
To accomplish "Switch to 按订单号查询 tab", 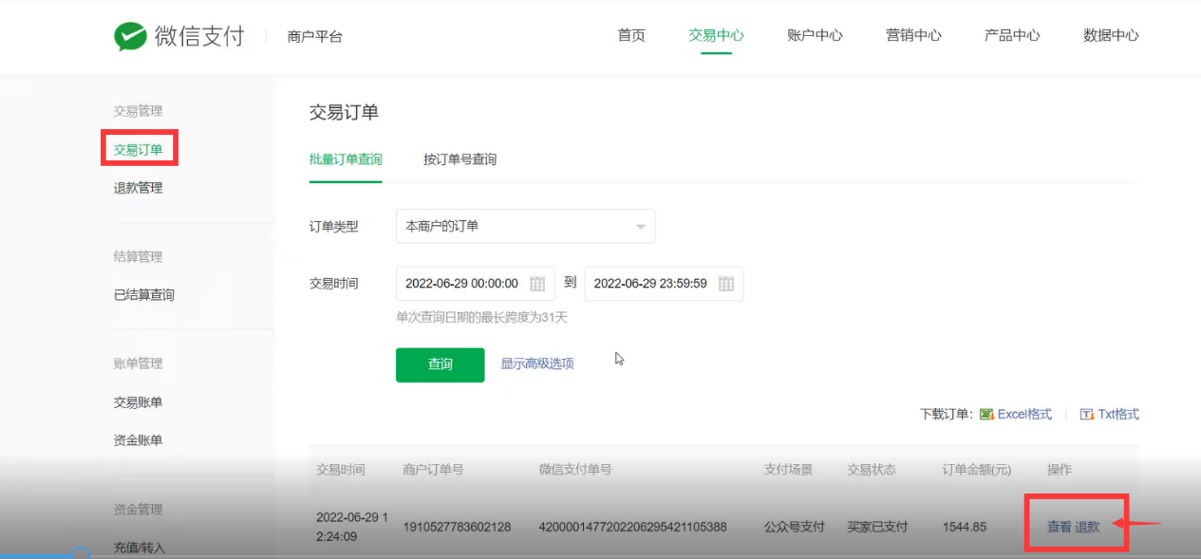I will tap(460, 159).
